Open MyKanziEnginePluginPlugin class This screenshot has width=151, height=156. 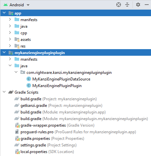click(57, 86)
